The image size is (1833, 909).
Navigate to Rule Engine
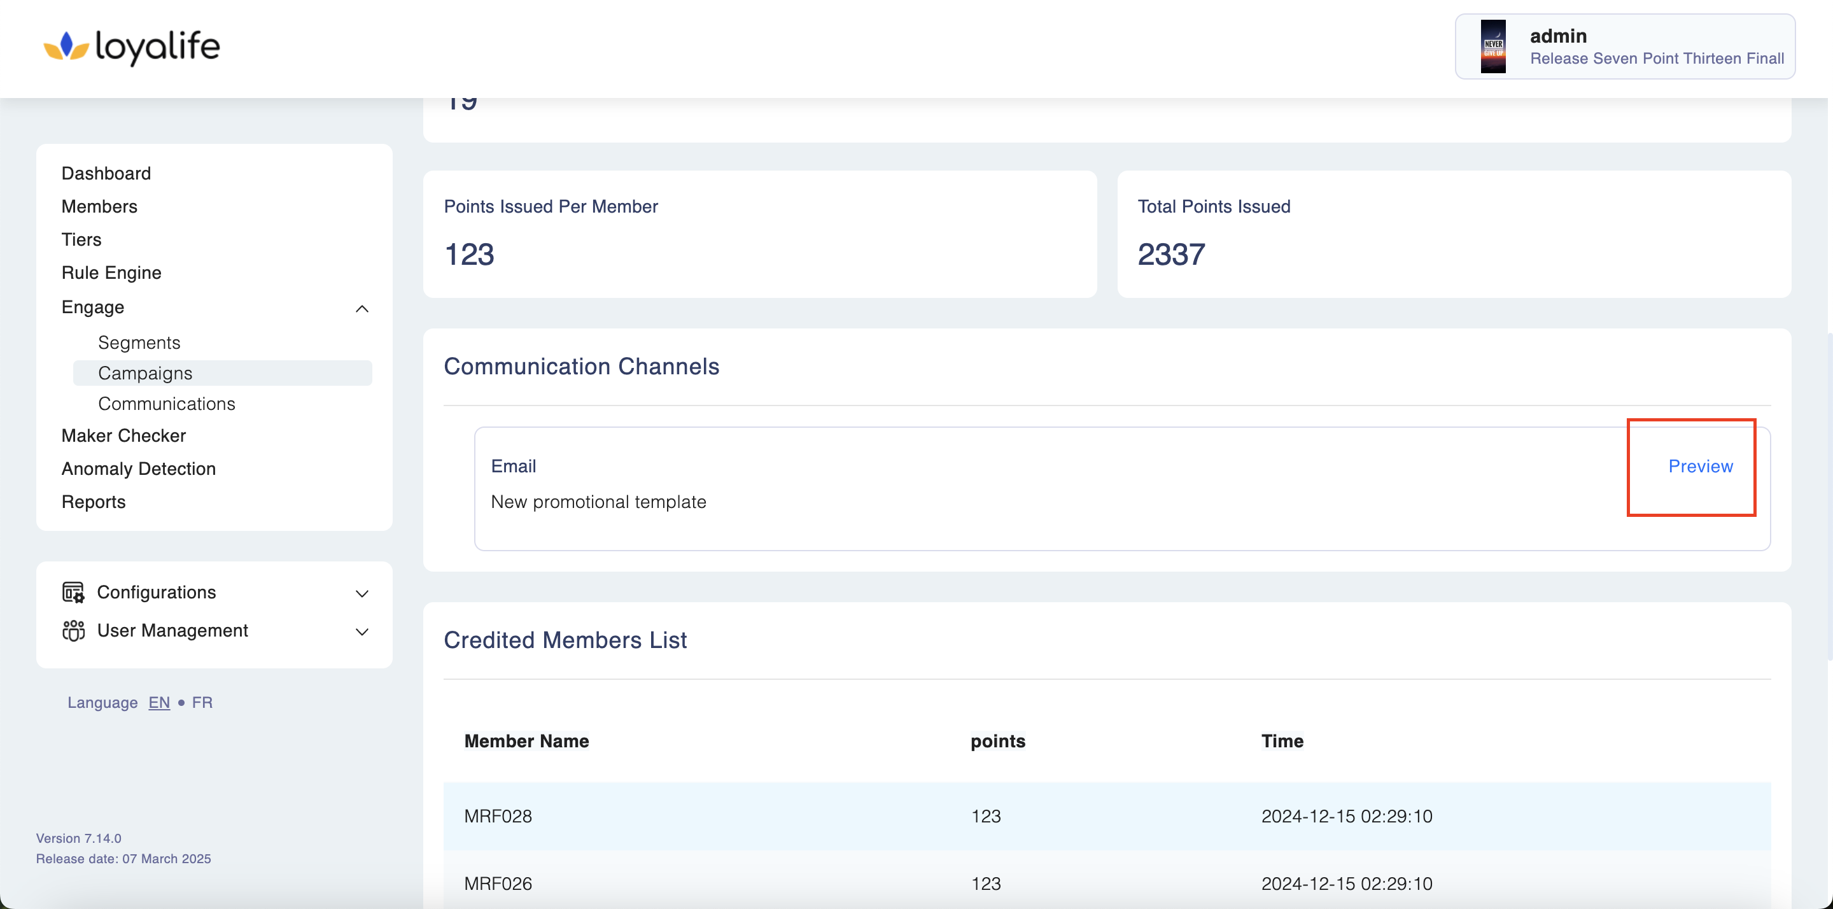(111, 272)
